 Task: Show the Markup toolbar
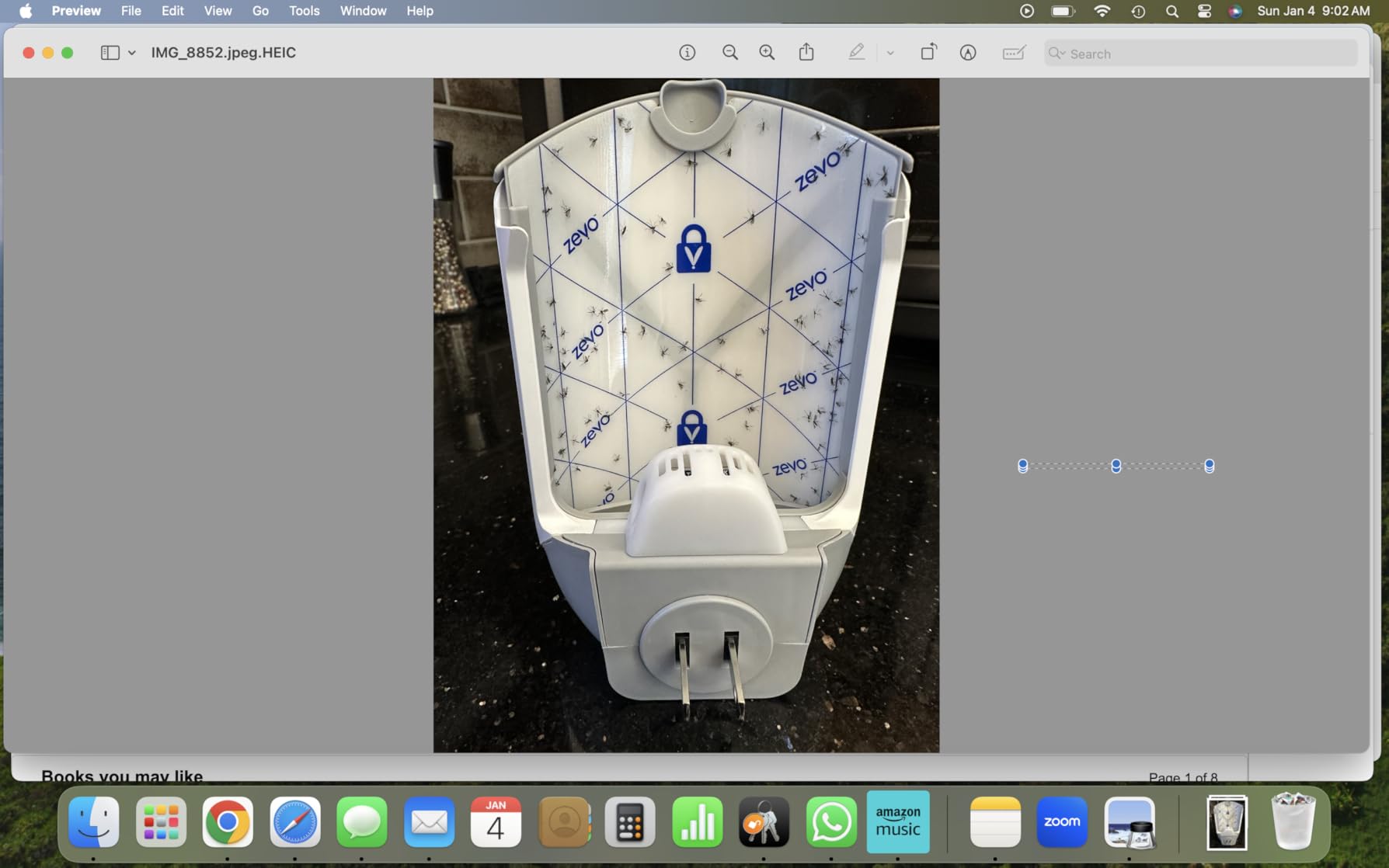click(968, 53)
